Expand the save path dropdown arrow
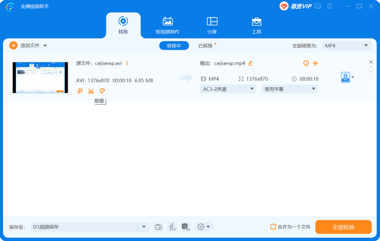This screenshot has width=380, height=241. [144, 227]
